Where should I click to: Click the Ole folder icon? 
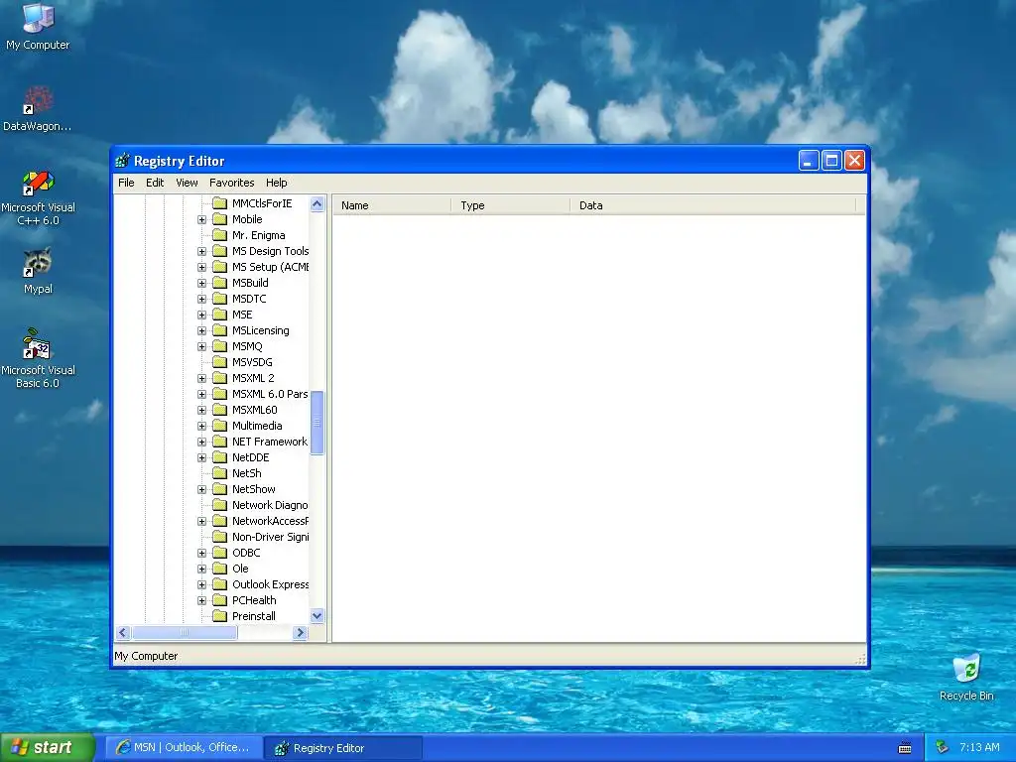tap(220, 569)
